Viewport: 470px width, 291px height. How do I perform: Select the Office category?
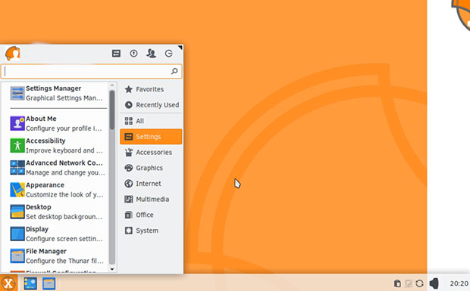click(x=151, y=215)
